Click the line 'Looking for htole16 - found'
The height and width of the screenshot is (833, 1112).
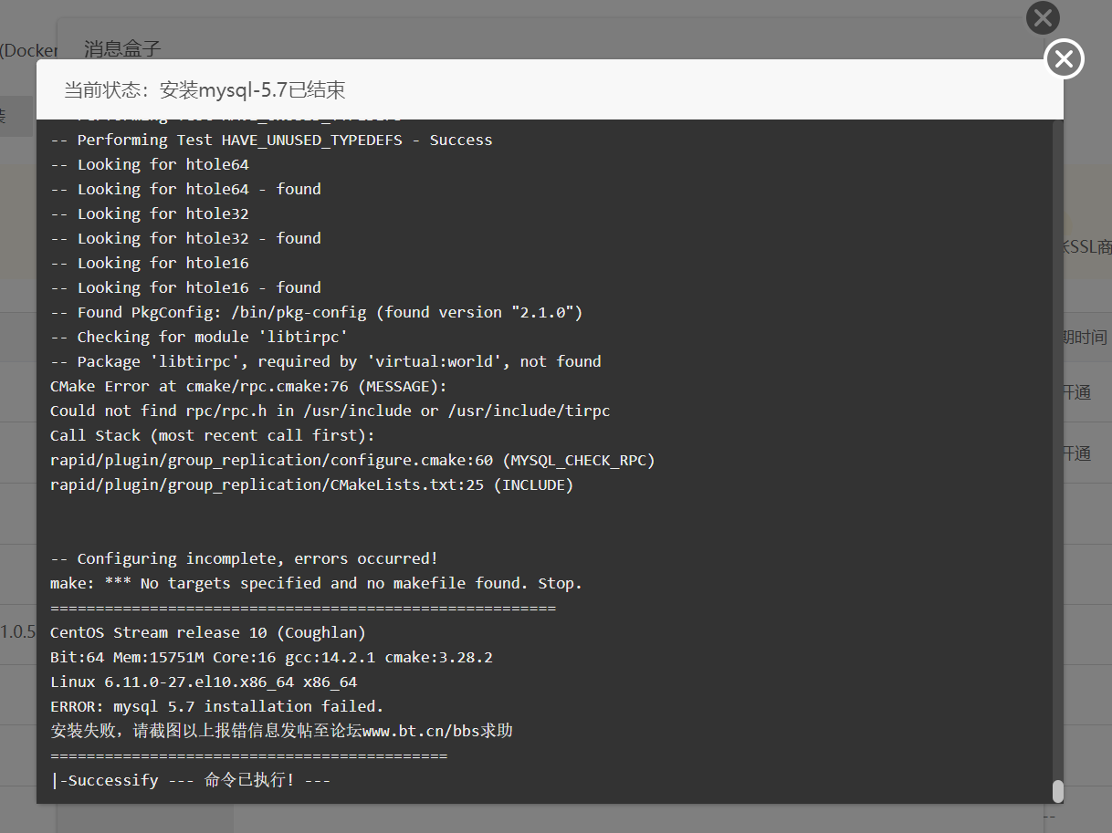[185, 287]
